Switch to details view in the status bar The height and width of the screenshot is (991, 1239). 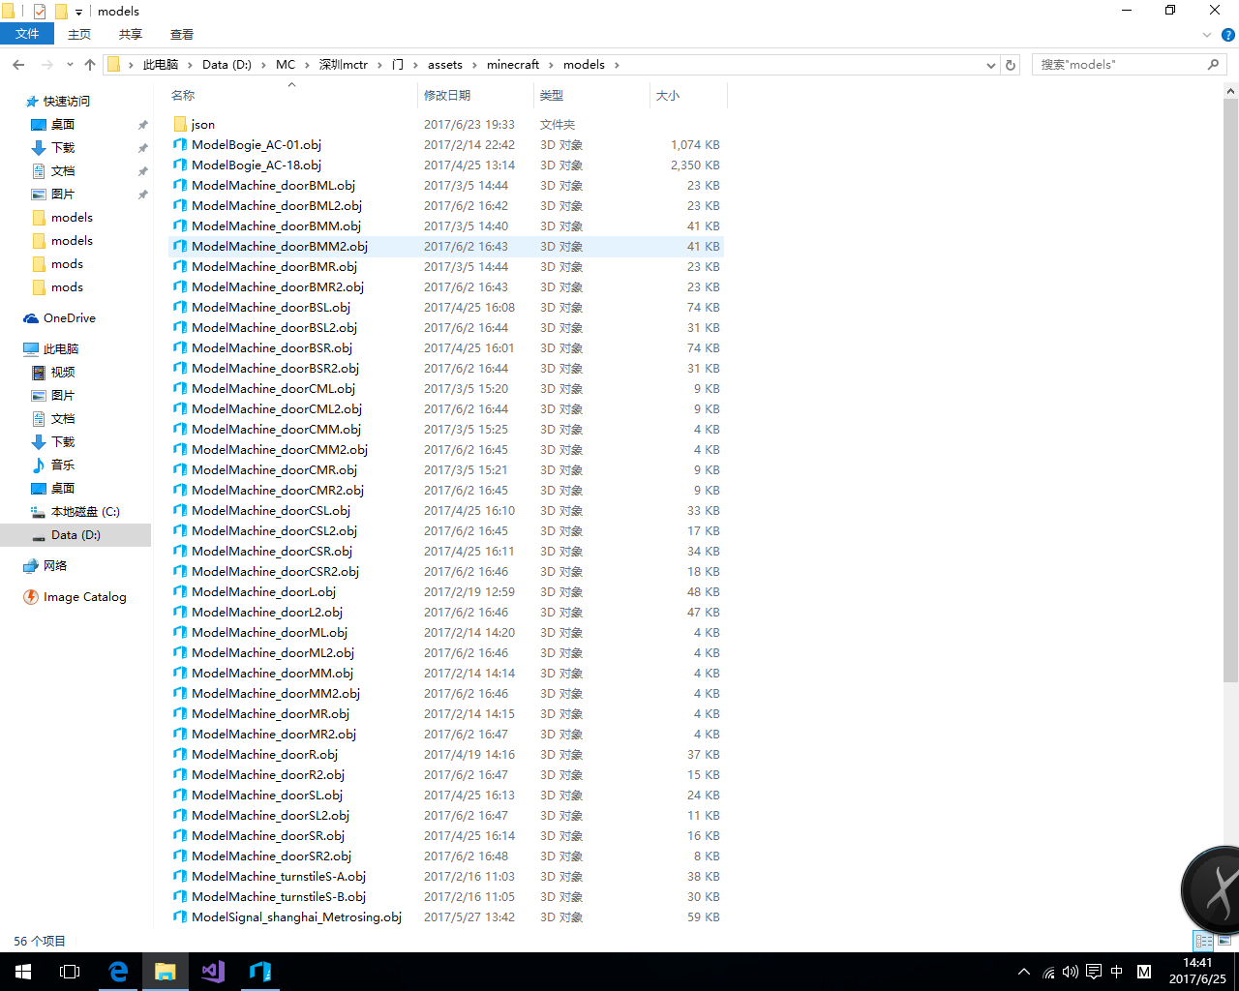point(1204,941)
